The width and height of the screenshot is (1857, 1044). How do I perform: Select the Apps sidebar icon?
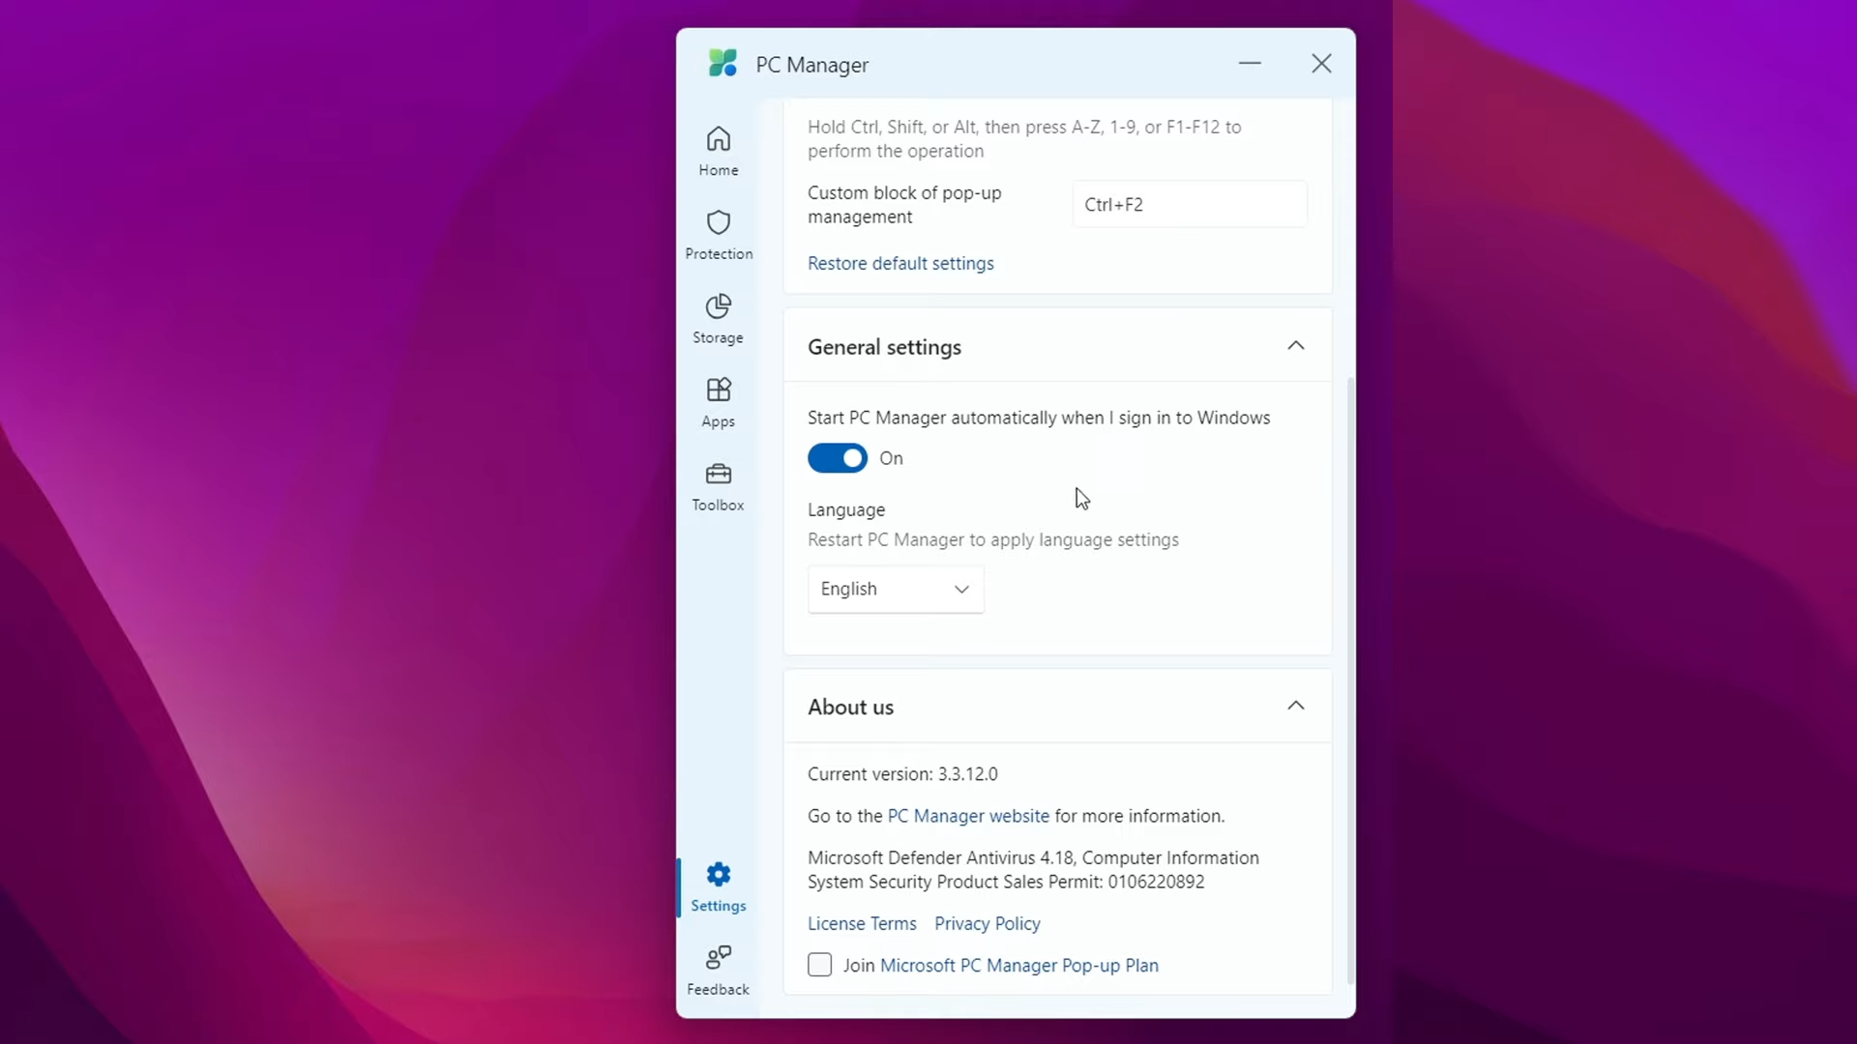click(718, 391)
